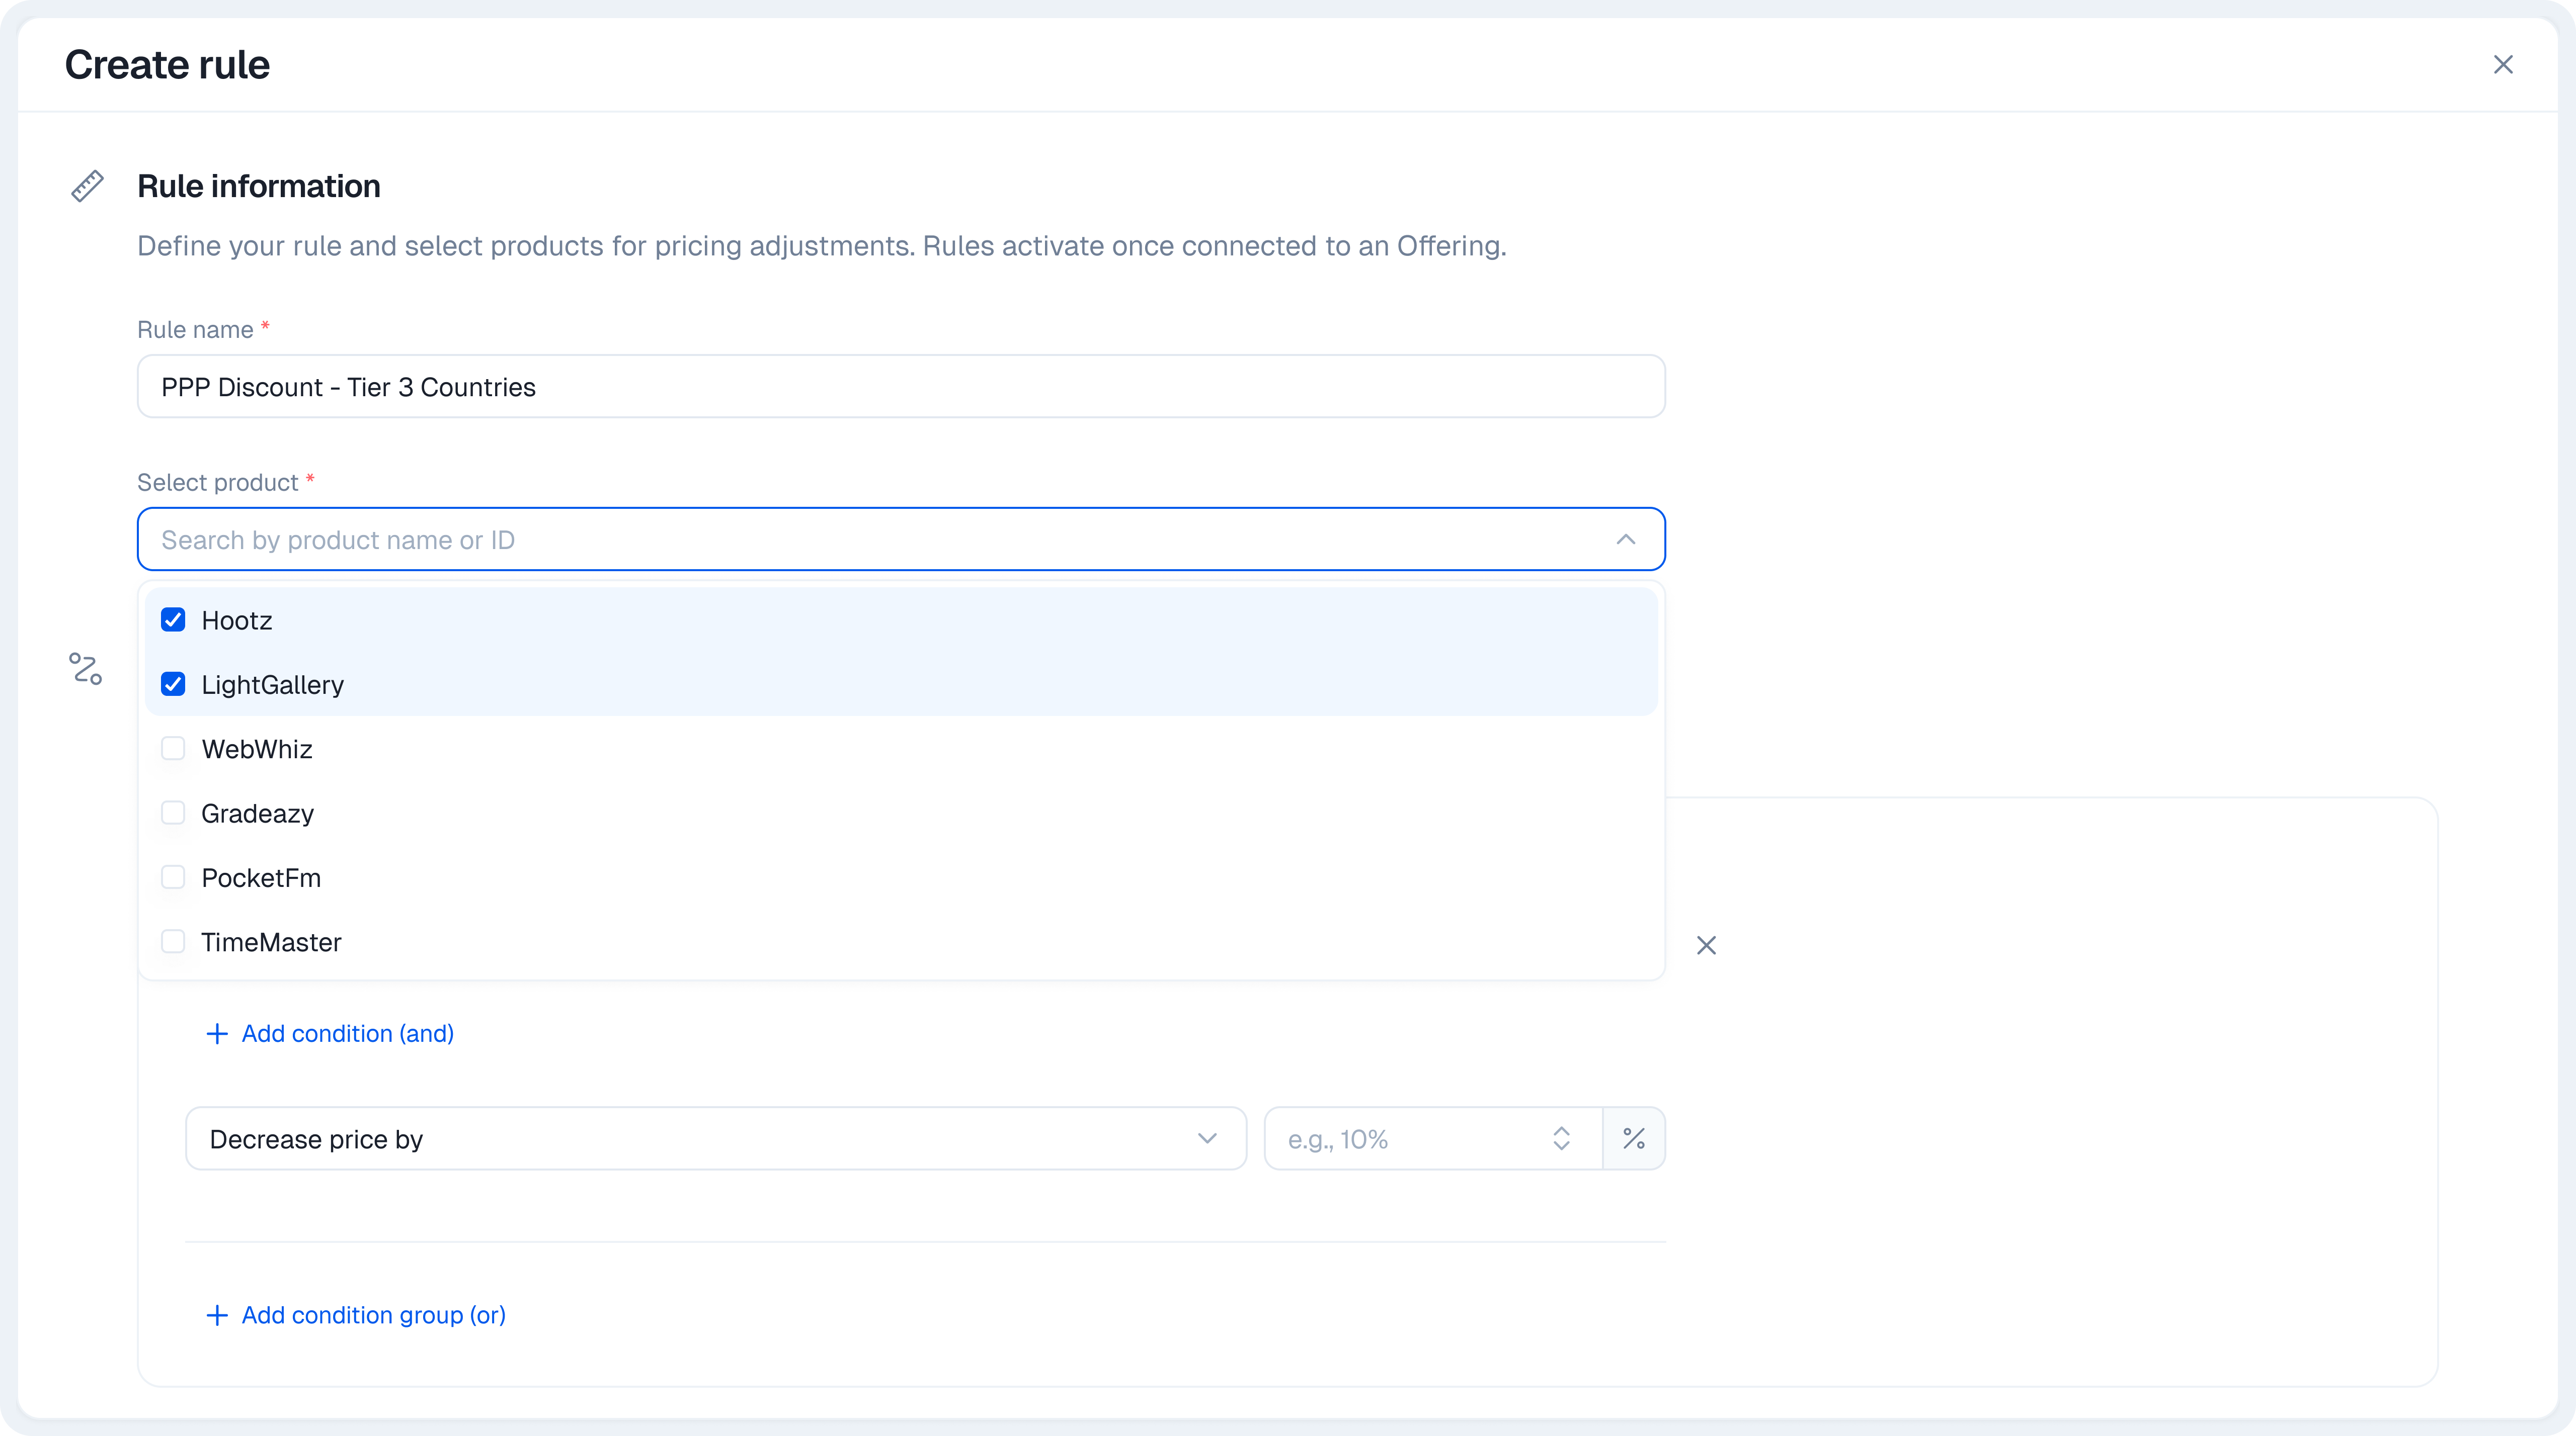
Task: Click plus icon for Add condition group
Action: [217, 1315]
